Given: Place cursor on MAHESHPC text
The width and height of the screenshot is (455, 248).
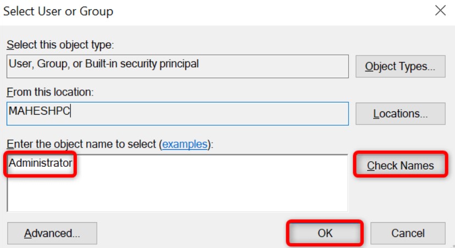Looking at the screenshot, I should [38, 110].
